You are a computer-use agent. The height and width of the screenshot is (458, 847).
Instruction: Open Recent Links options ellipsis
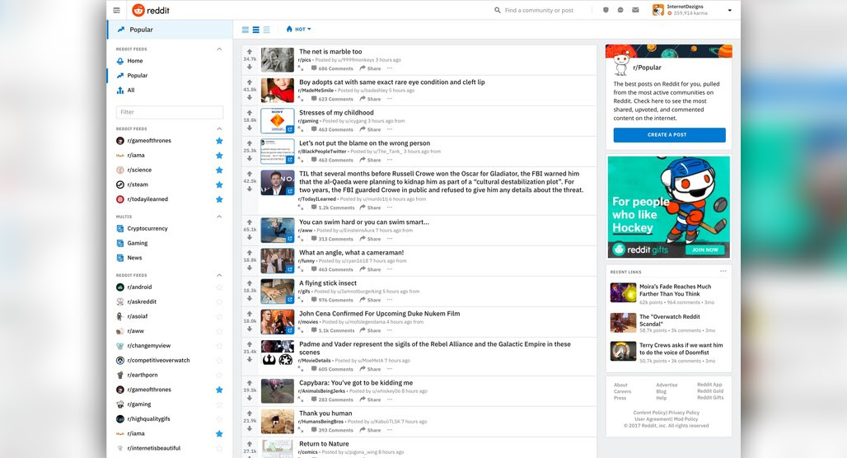coord(723,271)
